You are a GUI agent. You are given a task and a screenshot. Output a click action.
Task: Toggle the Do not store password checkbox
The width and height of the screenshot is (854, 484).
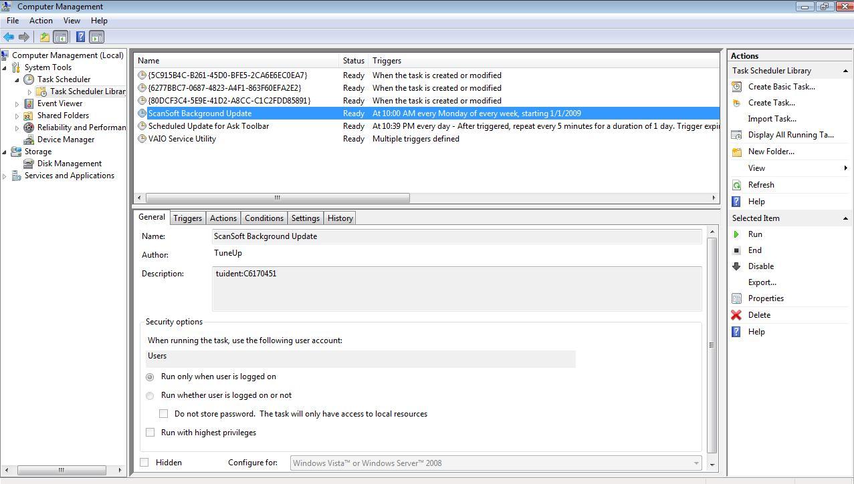coord(163,414)
